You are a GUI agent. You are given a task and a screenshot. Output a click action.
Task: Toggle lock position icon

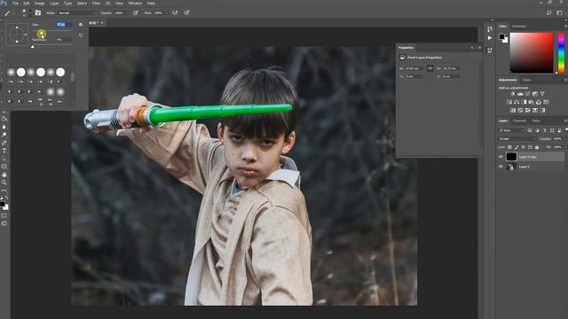[x=523, y=147]
